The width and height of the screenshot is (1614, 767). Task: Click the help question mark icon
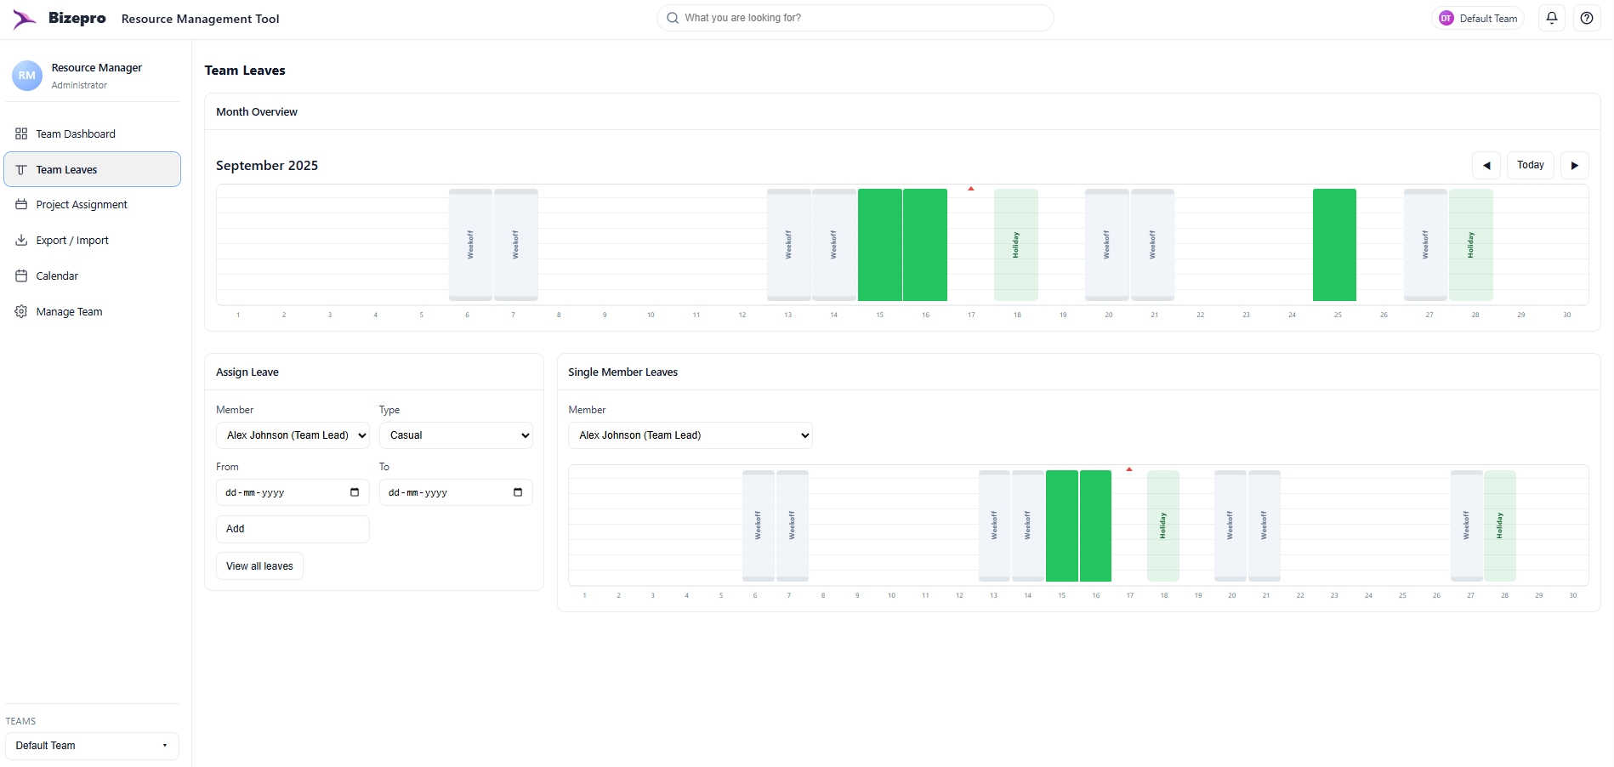click(1586, 17)
